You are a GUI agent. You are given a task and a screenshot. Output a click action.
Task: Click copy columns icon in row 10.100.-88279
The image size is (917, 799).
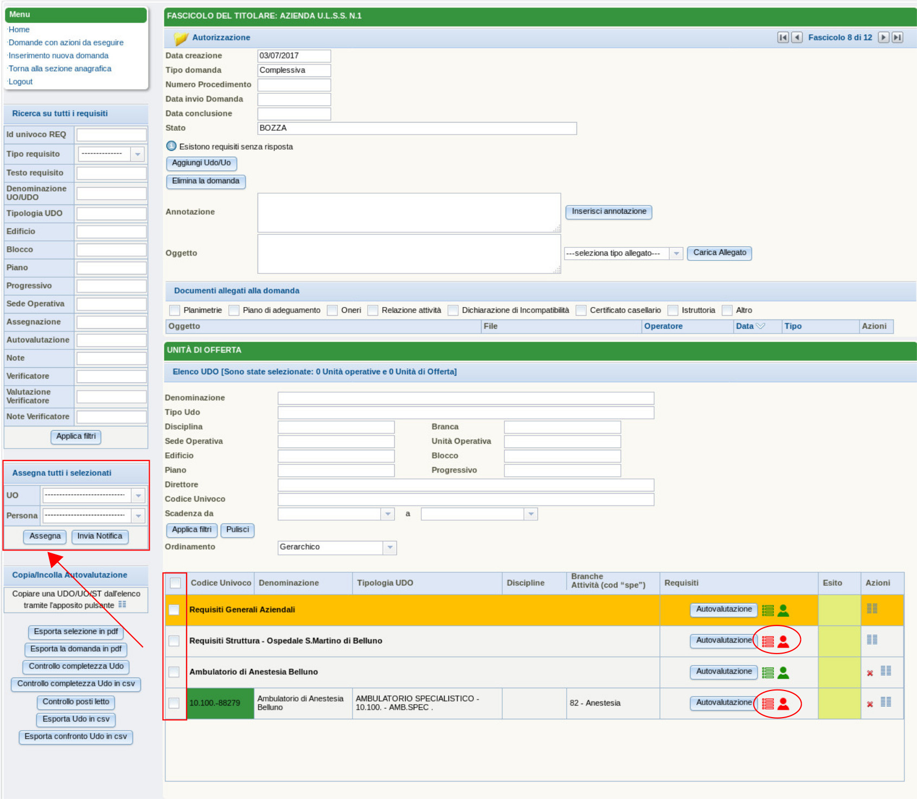886,702
